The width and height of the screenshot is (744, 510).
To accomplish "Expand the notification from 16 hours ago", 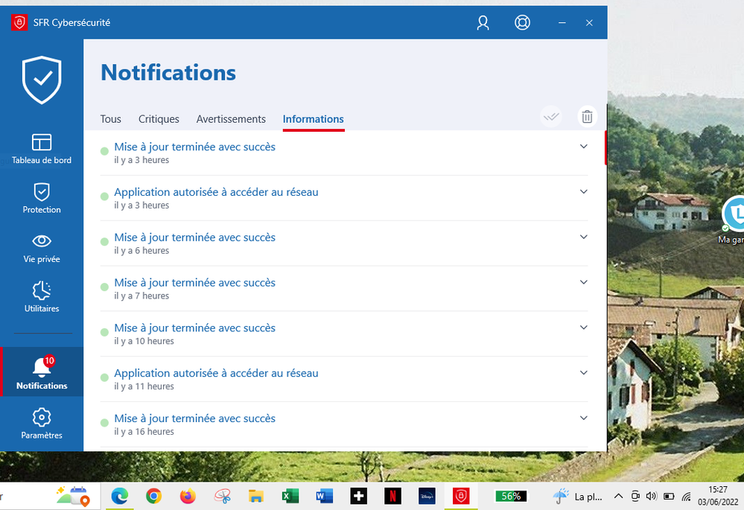I will click(x=583, y=418).
